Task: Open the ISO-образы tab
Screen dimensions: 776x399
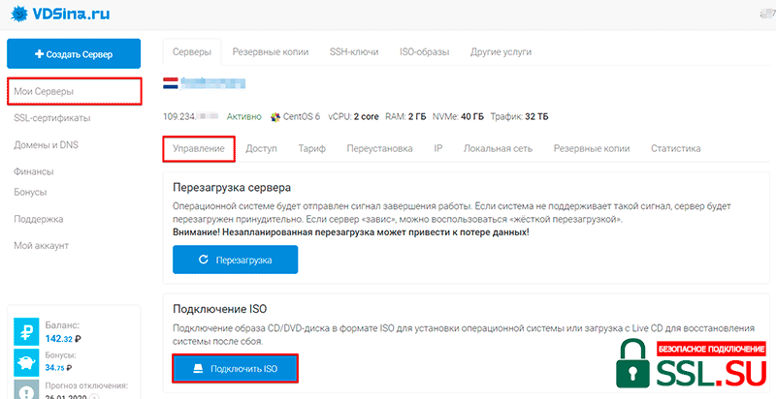Action: coord(426,51)
